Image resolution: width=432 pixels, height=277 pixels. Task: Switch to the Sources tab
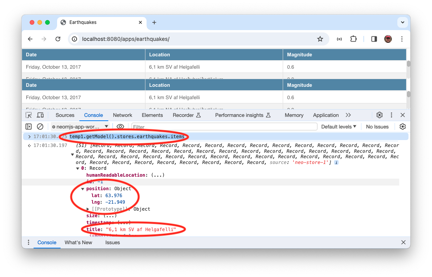[65, 115]
